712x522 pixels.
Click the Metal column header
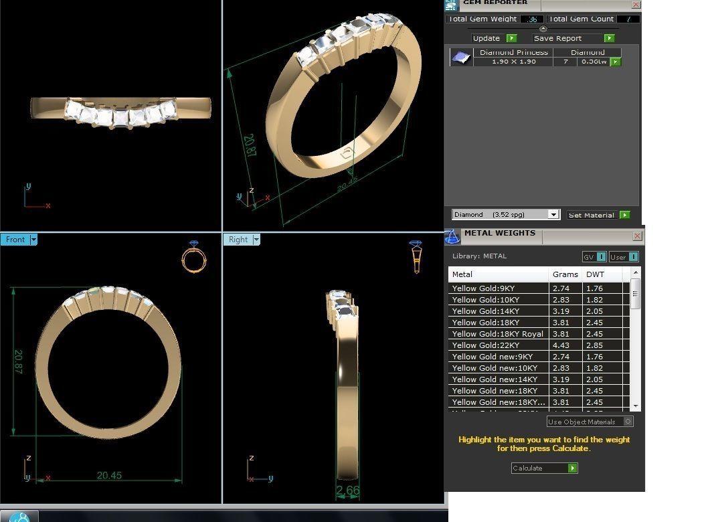pyautogui.click(x=499, y=274)
